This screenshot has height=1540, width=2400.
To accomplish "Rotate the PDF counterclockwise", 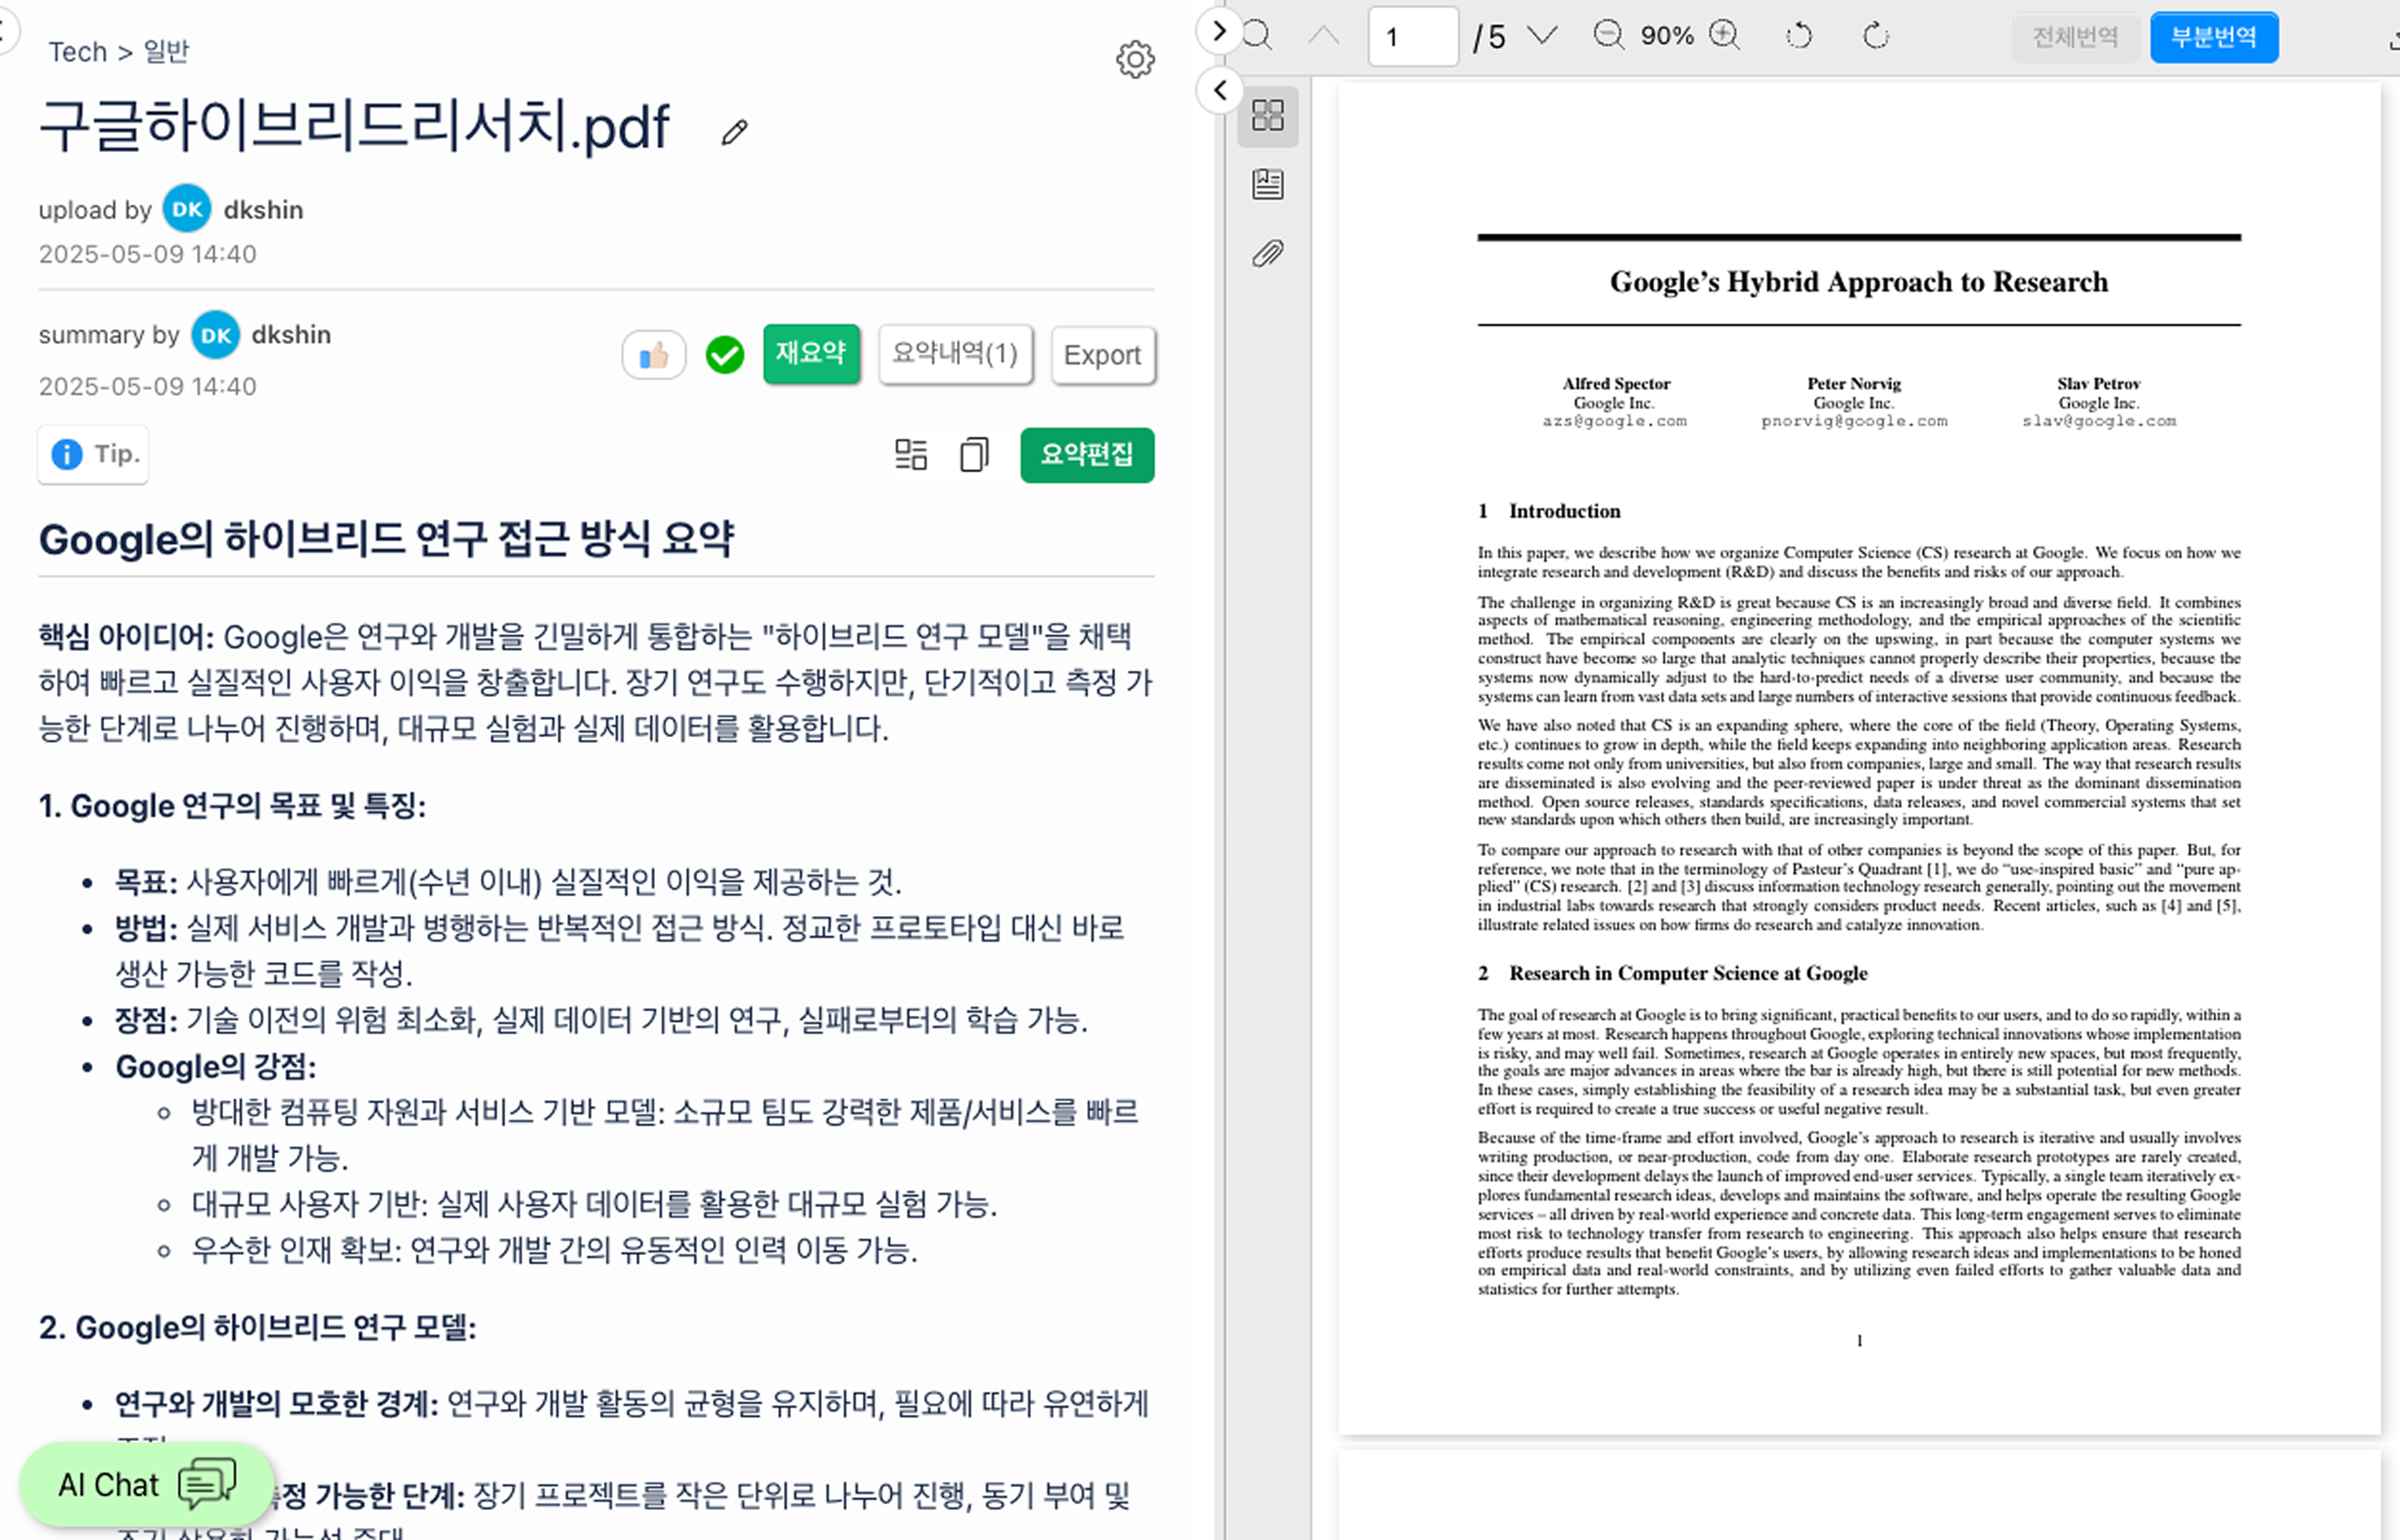I will (x=1798, y=36).
